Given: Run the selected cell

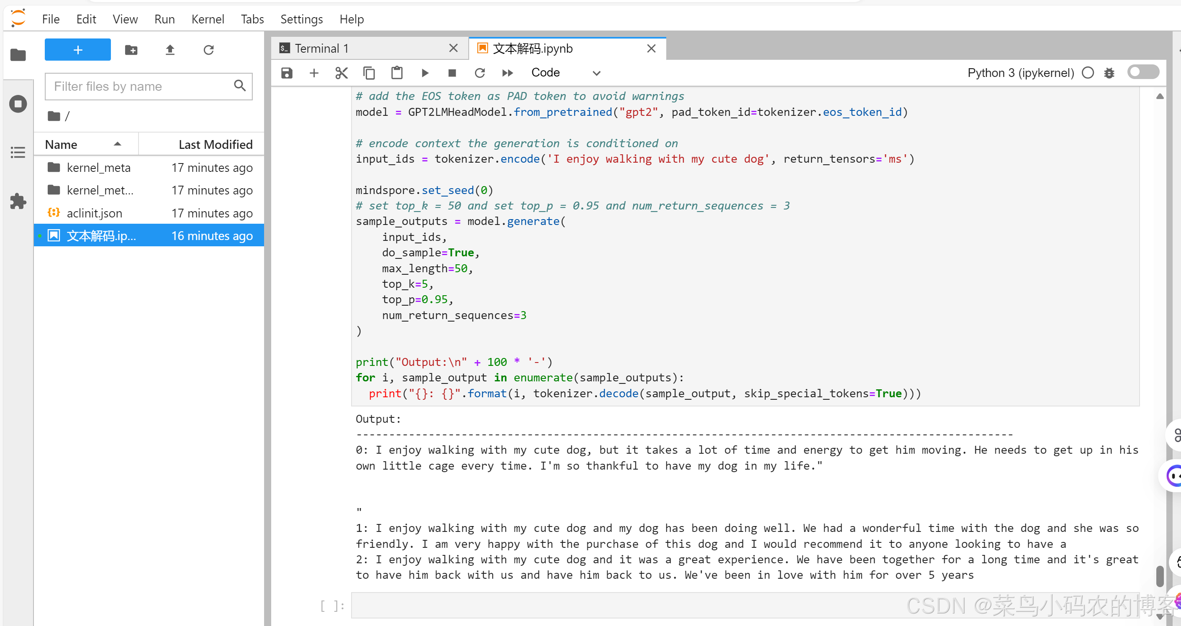Looking at the screenshot, I should (x=425, y=73).
